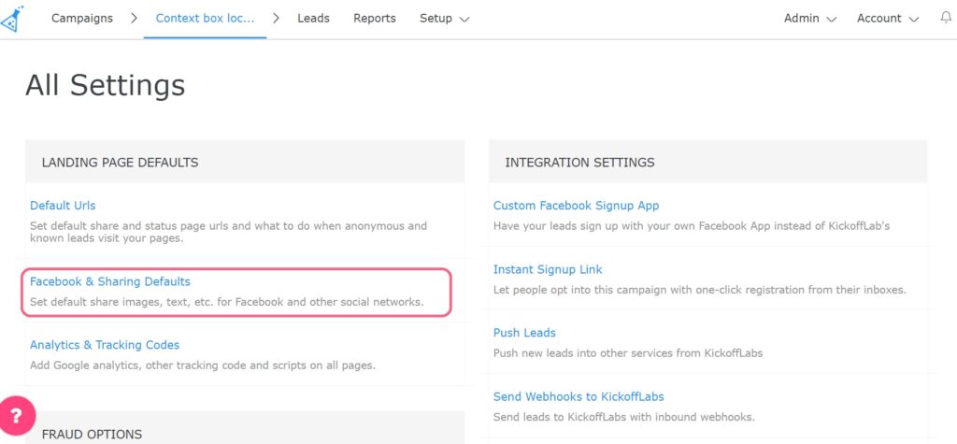Open the Push Leads integration link
This screenshot has width=957, height=444.
point(524,333)
